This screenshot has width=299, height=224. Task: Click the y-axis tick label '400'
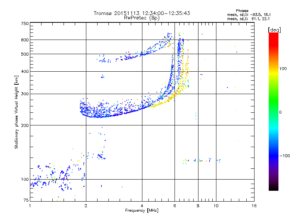[25, 72]
